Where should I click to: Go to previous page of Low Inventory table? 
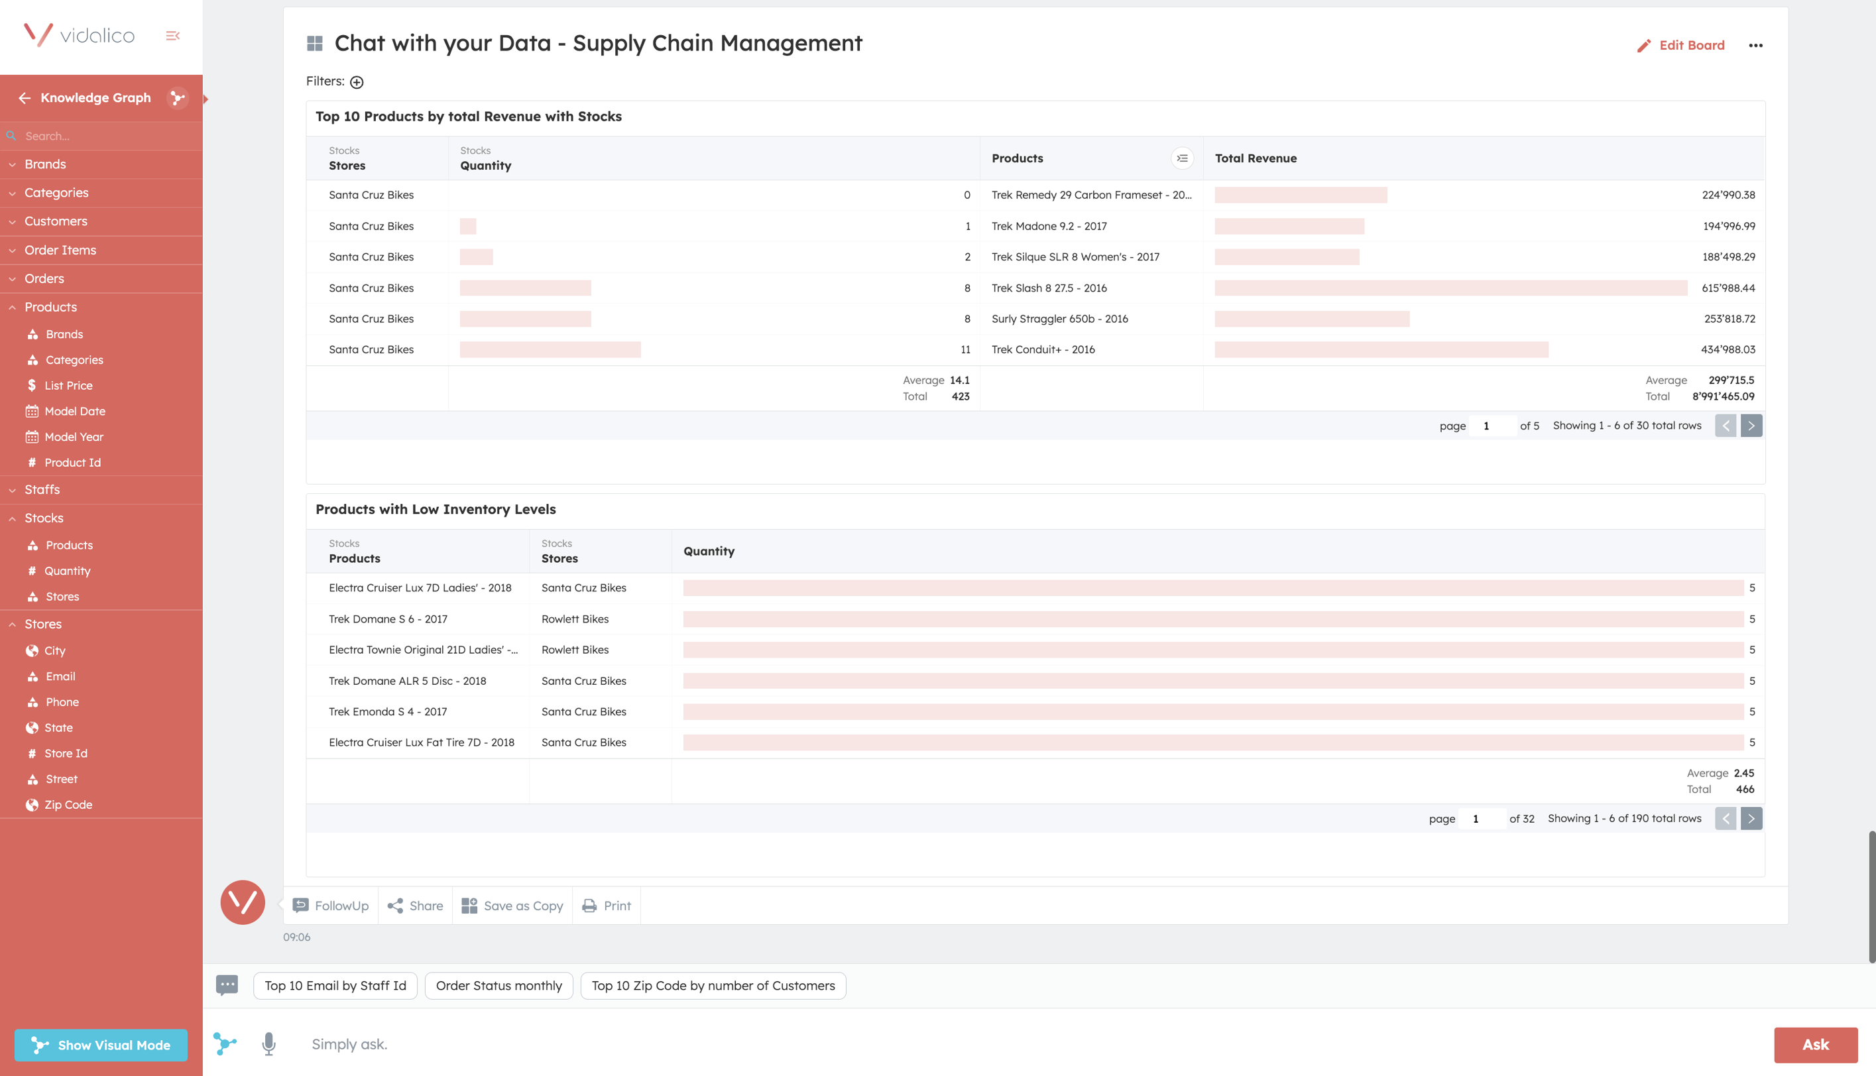point(1726,818)
